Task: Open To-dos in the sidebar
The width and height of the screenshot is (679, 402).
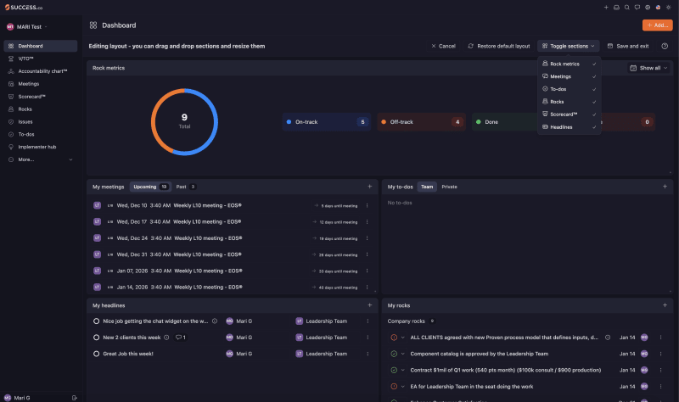Action: tap(40, 134)
